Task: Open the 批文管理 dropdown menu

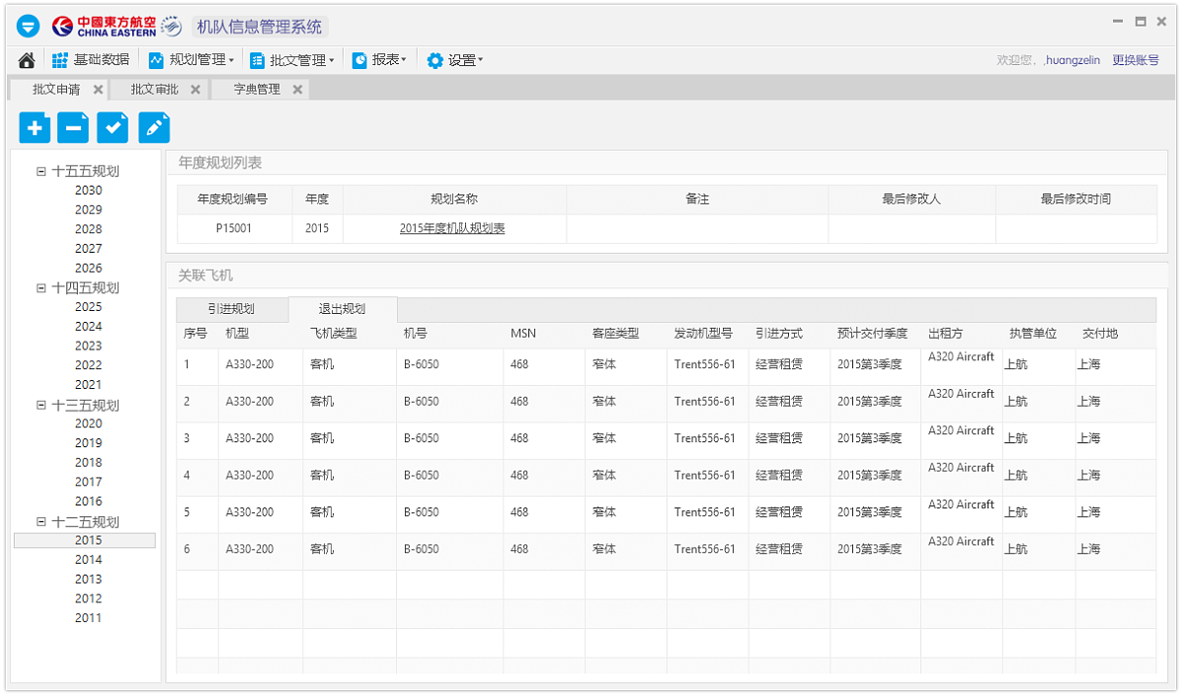Action: click(292, 60)
